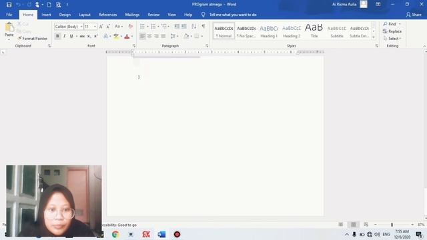427x240 pixels.
Task: Click the Share button
Action: [414, 15]
